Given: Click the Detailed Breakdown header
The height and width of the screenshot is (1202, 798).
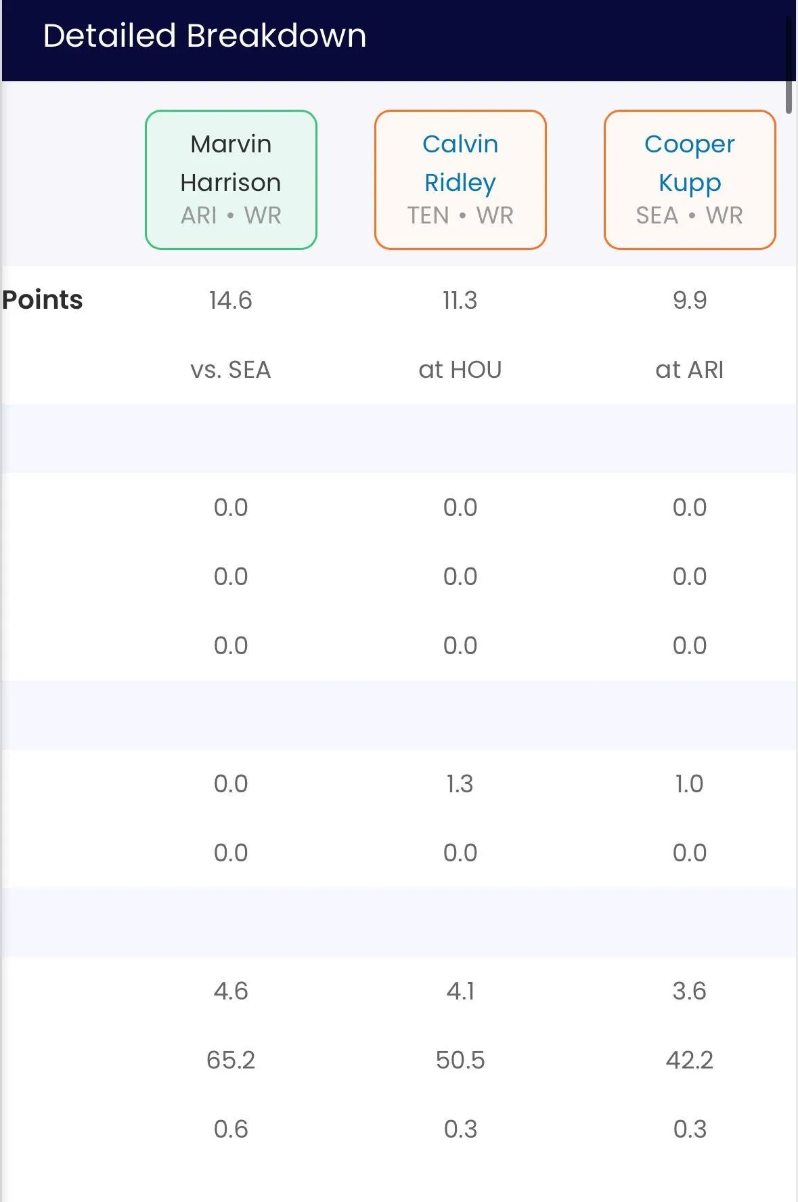Looking at the screenshot, I should (204, 36).
